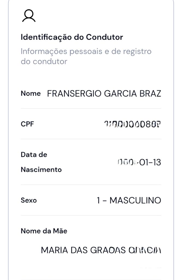182x280 pixels.
Task: Select the birth date value ending 01-13
Action: pos(139,162)
